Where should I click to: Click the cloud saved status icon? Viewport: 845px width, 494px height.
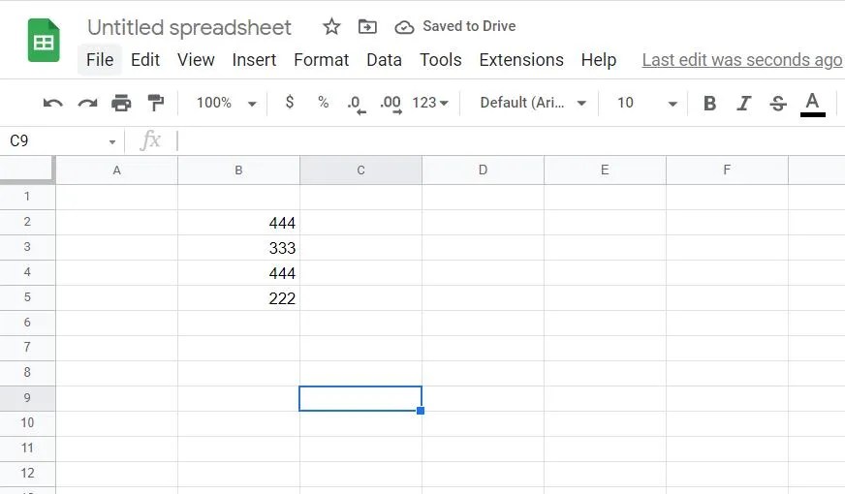pos(404,27)
